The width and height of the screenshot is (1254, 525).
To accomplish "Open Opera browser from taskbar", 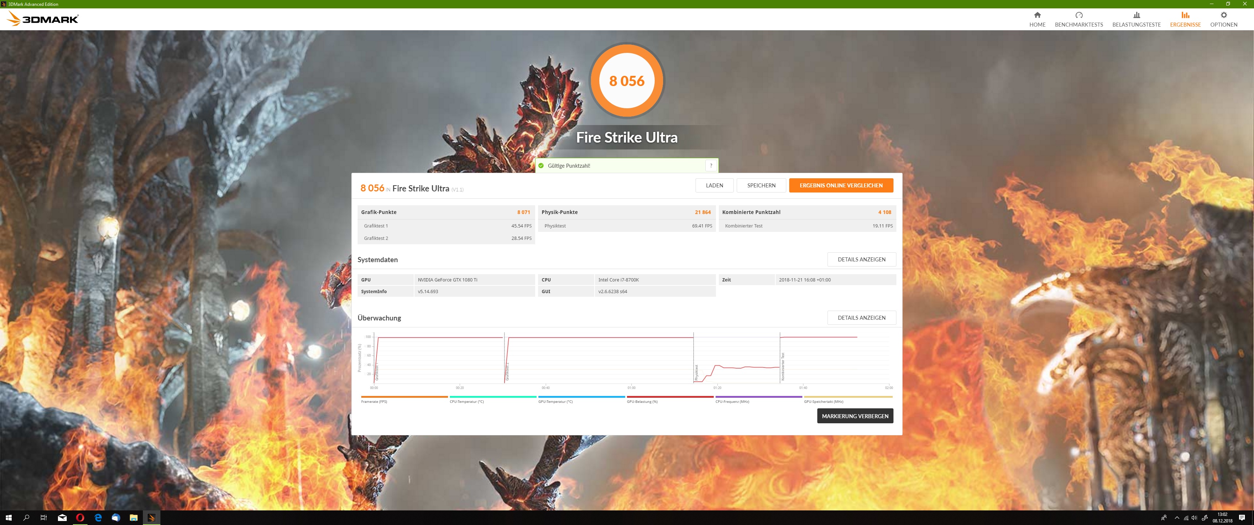I will click(80, 518).
